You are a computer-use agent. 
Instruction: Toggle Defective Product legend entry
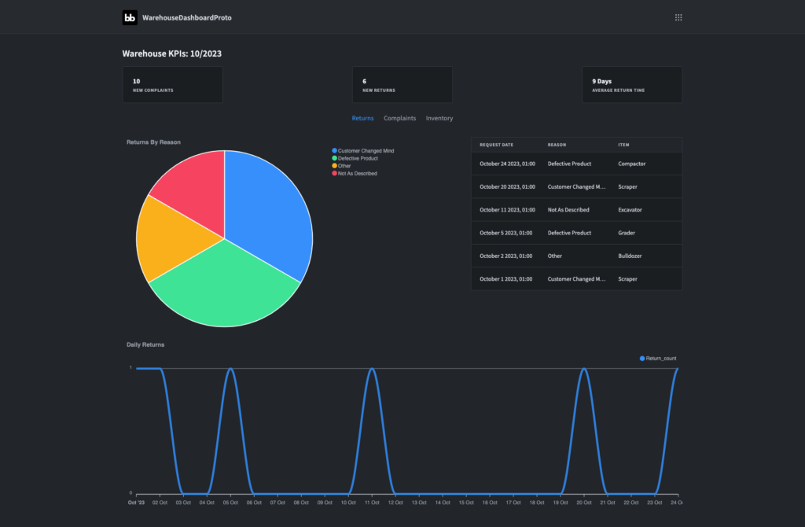355,158
